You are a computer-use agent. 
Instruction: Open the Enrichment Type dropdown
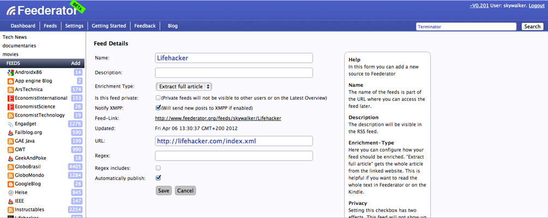click(184, 86)
